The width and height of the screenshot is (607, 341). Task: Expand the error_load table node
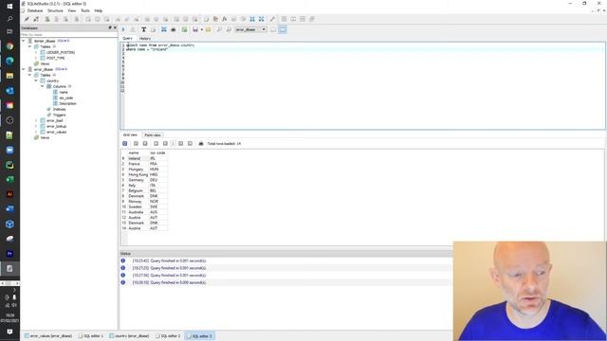click(36, 120)
